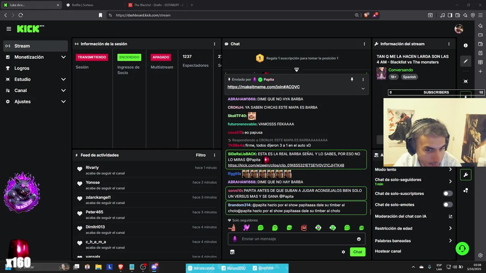Open the elzeein clip link in chat
486x273 pixels.
pyautogui.click(x=286, y=165)
